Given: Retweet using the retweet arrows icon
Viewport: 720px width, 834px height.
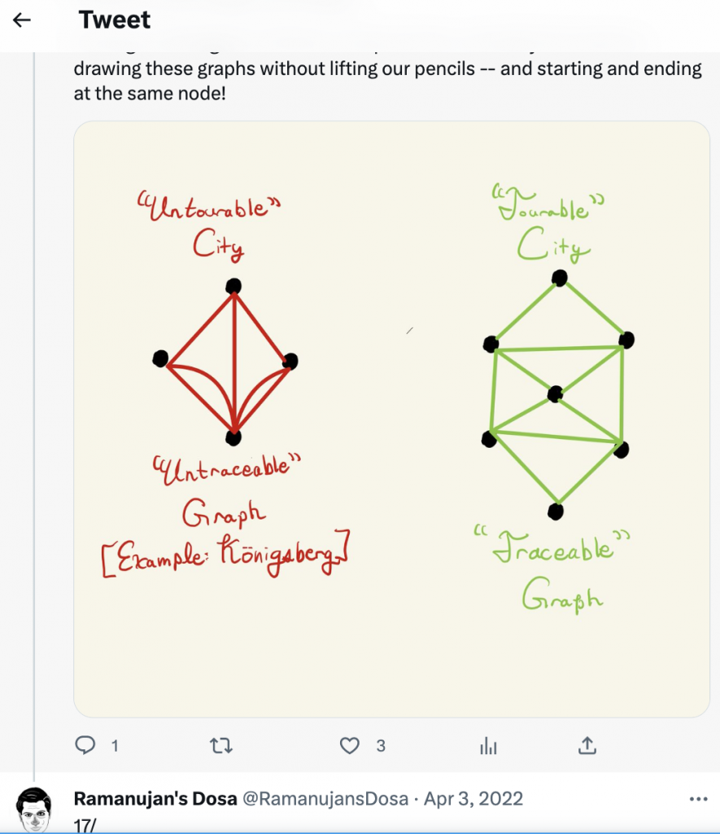Looking at the screenshot, I should (x=221, y=746).
